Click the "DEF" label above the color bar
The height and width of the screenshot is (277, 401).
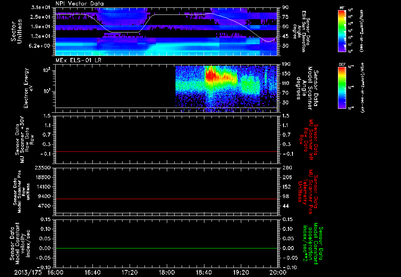pyautogui.click(x=342, y=65)
